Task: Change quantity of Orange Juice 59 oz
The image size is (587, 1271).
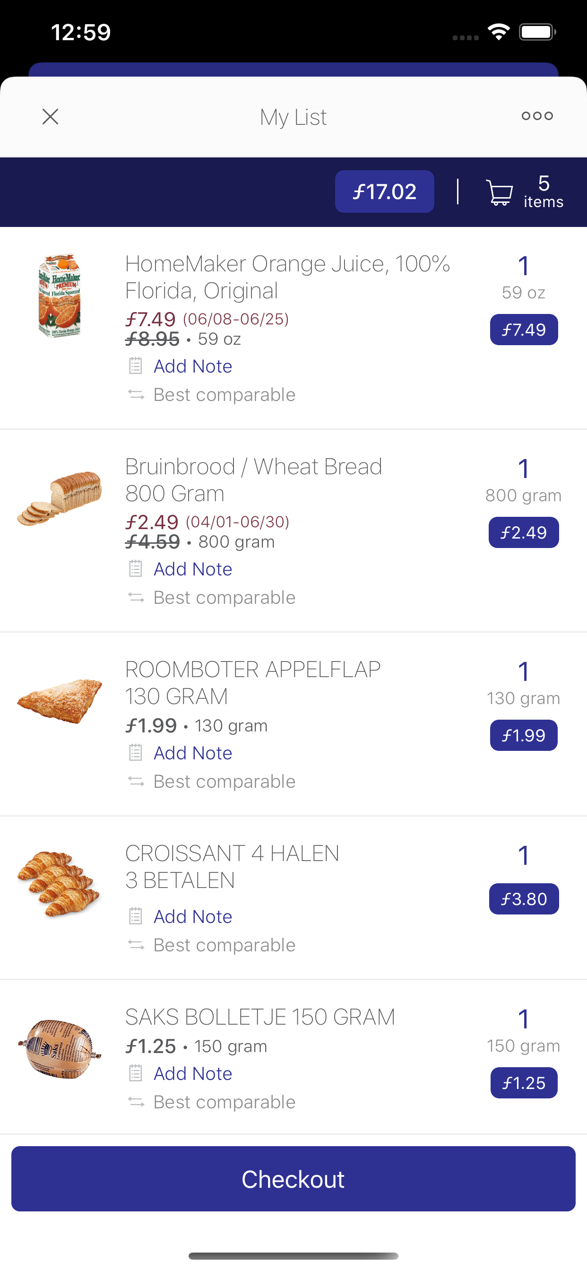Action: point(523,266)
